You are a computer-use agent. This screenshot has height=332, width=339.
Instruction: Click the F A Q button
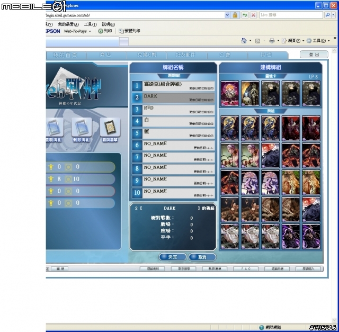pos(246,269)
